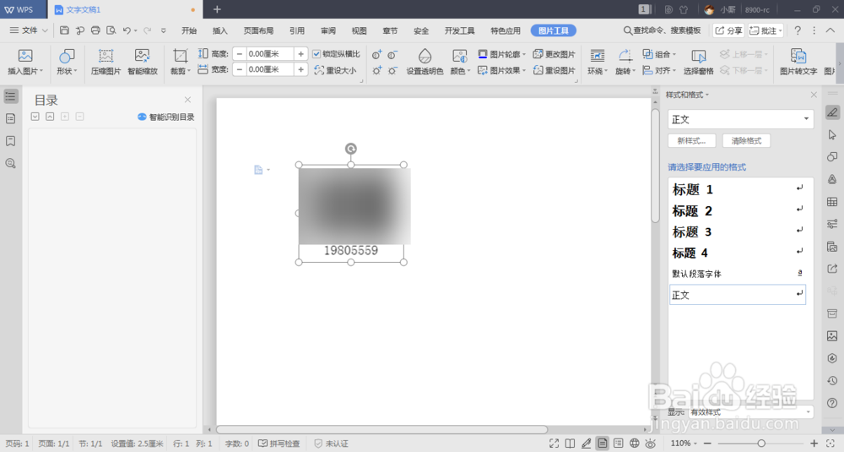The width and height of the screenshot is (844, 452).
Task: Click Change Picture (更改图片)
Action: pos(554,54)
